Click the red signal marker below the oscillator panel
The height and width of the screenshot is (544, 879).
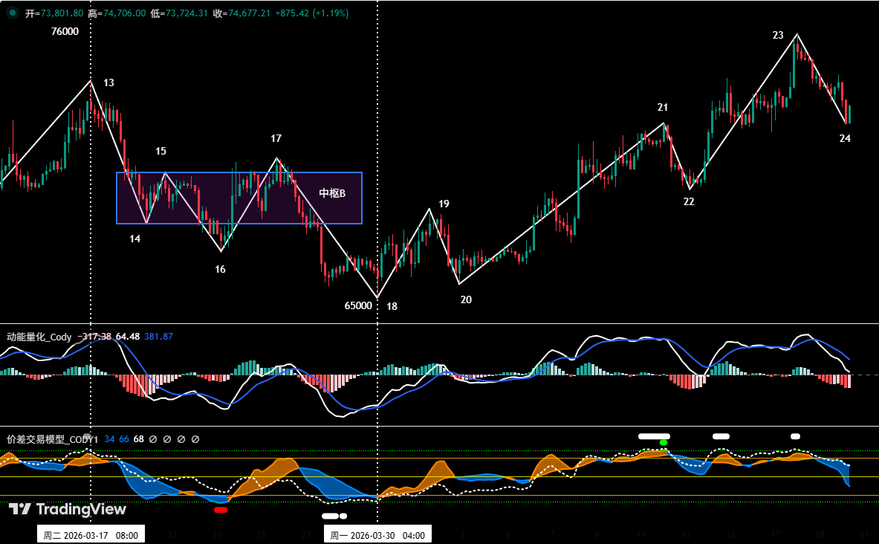(x=221, y=511)
